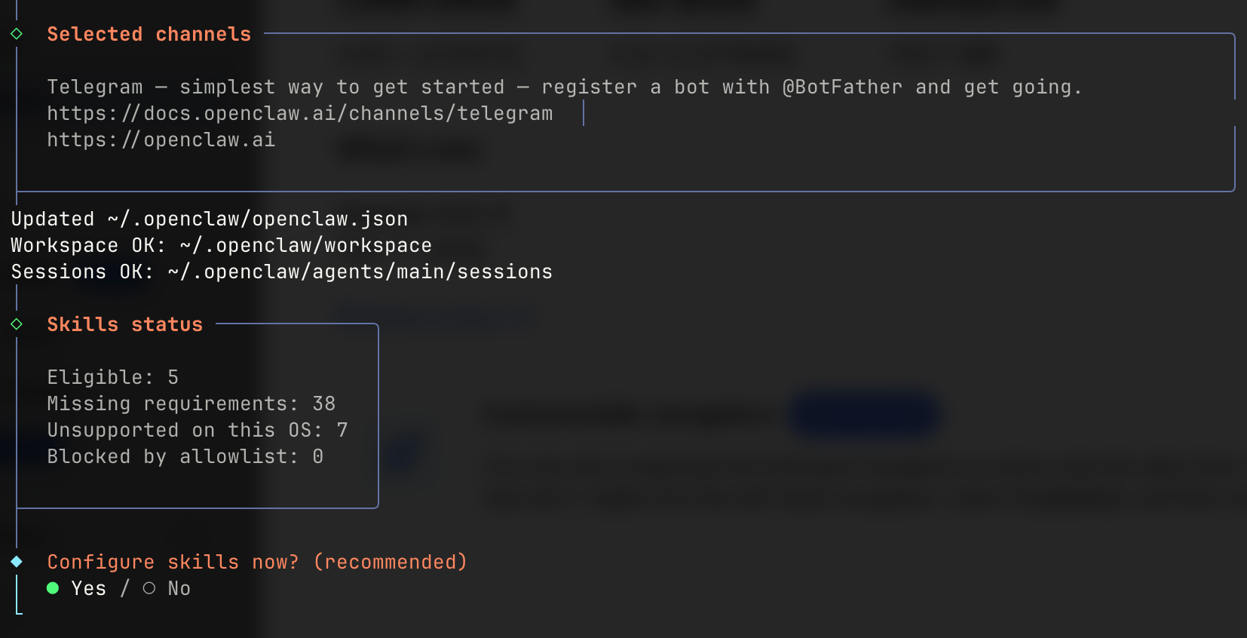Click the ~/.openclaw/workspace path
Image resolution: width=1247 pixels, height=638 pixels.
(x=305, y=245)
